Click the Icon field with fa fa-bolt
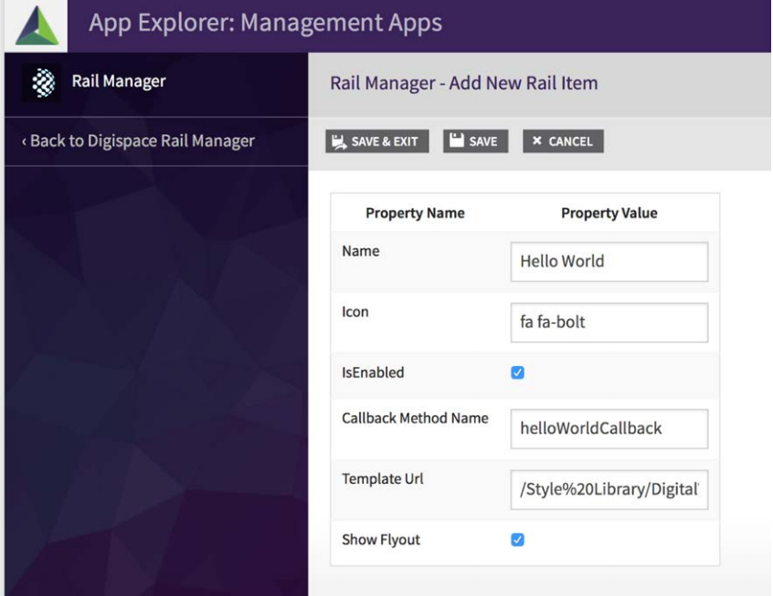 click(609, 322)
